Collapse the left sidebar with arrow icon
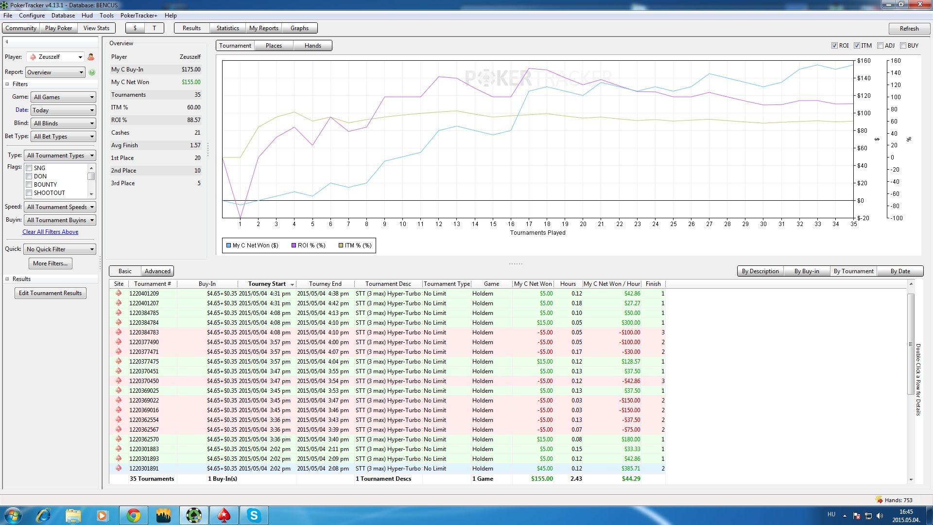Image resolution: width=933 pixels, height=525 pixels. click(x=7, y=42)
